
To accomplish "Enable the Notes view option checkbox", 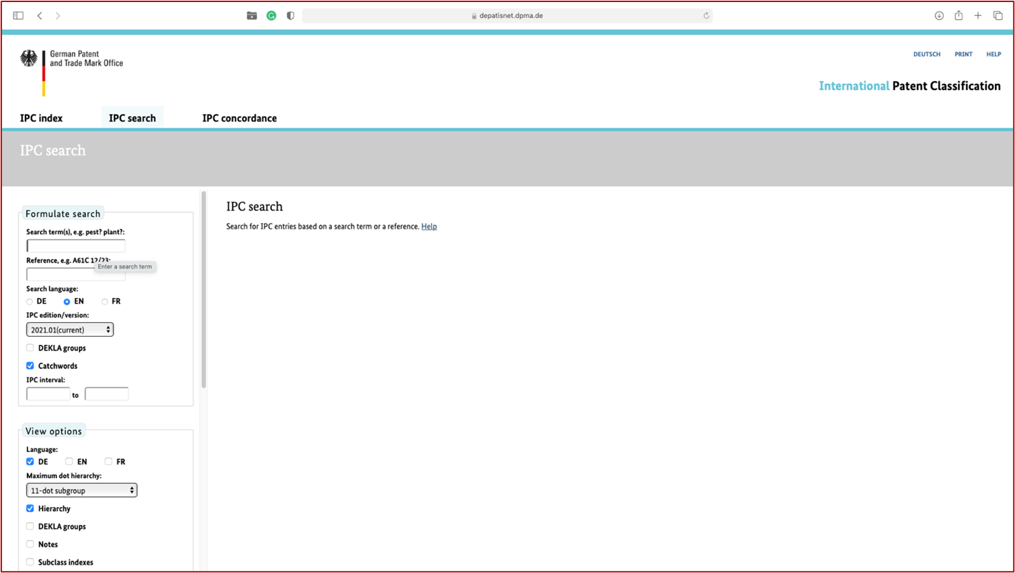I will point(30,544).
